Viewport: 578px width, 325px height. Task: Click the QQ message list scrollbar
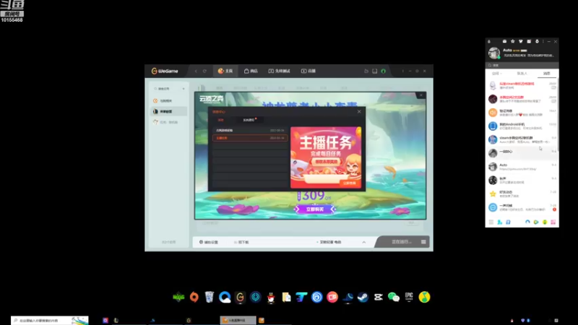tap(558, 114)
